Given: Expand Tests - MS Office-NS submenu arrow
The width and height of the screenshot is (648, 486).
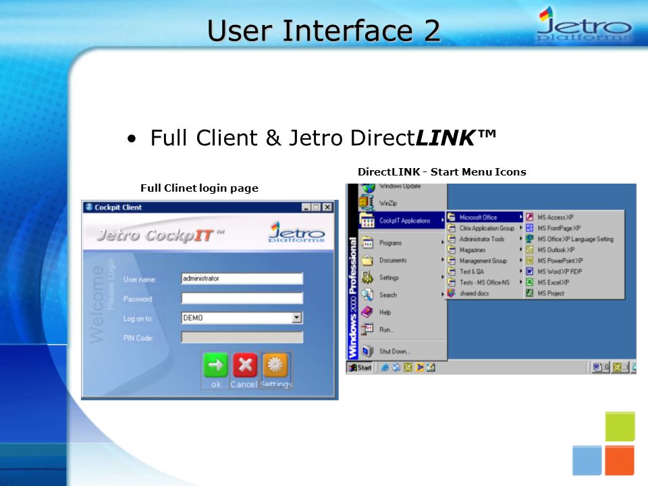Looking at the screenshot, I should 520,282.
